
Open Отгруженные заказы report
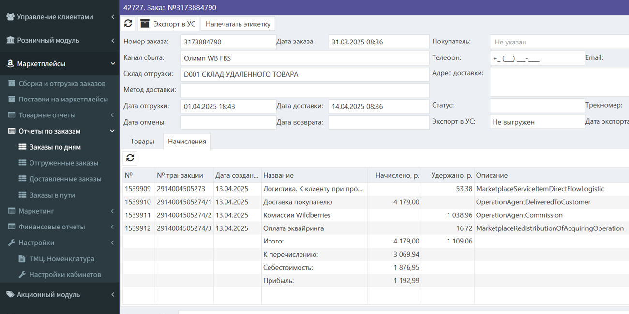pos(63,163)
